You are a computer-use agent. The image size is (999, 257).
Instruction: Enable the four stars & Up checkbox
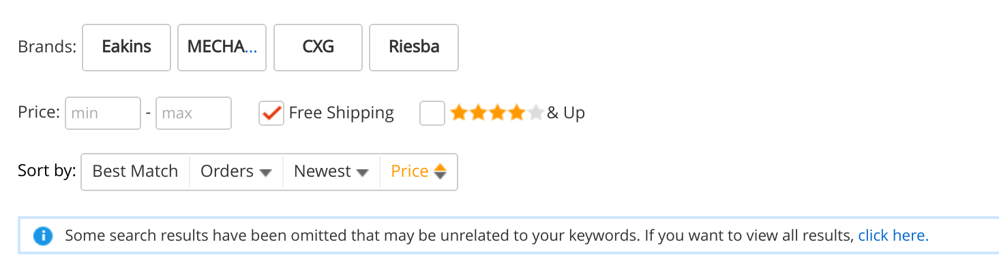(432, 114)
